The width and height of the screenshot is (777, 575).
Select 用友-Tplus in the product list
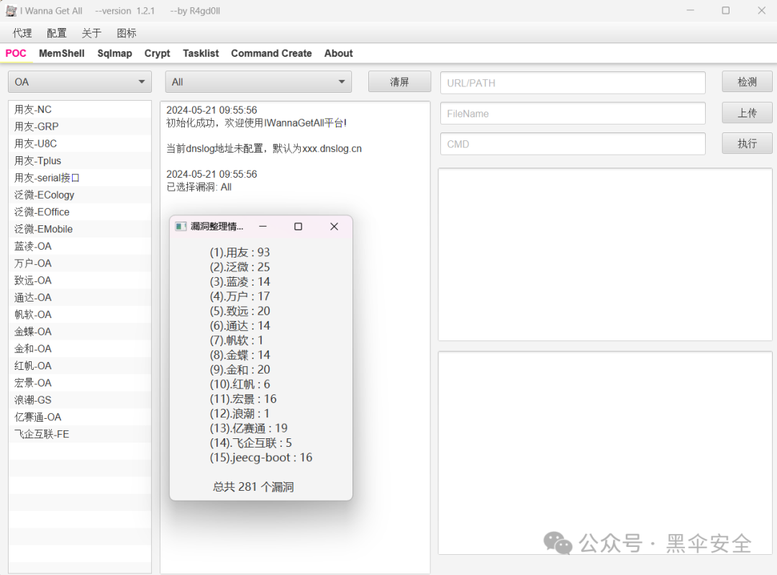pos(80,160)
